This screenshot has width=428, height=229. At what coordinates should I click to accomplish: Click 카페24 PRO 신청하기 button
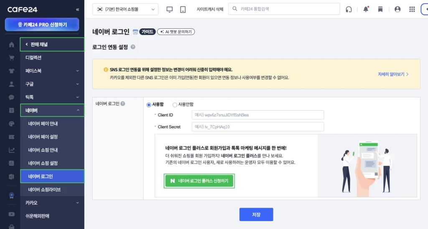pyautogui.click(x=42, y=25)
